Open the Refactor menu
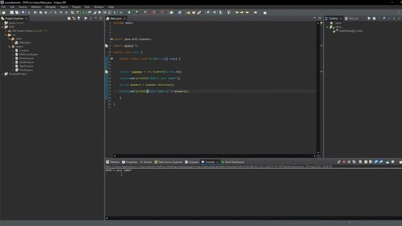The height and width of the screenshot is (226, 402). click(x=36, y=7)
